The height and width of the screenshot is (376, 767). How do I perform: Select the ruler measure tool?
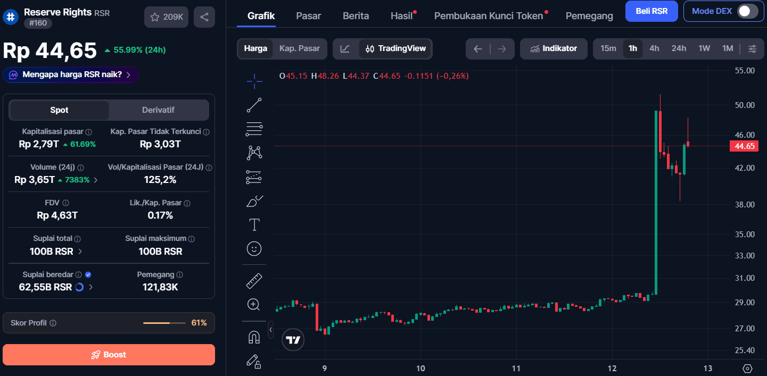pos(254,280)
